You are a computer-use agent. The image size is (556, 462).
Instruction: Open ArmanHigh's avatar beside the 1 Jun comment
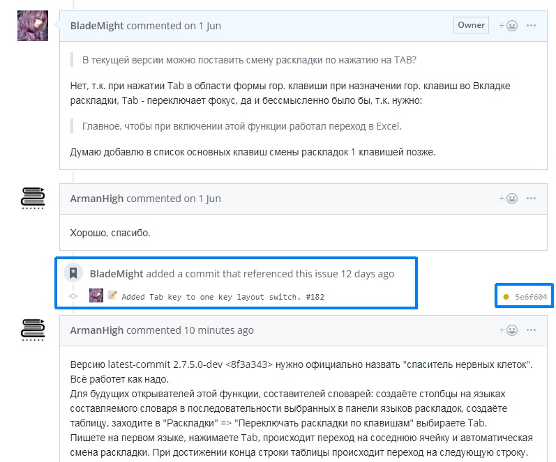(x=33, y=199)
